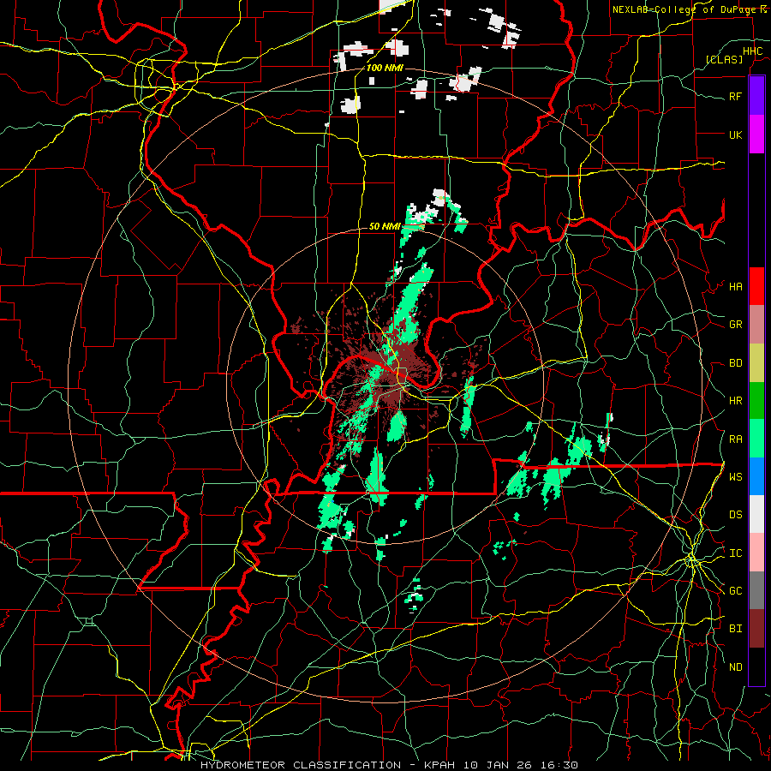
Task: Click the RA legend label
Action: coord(735,439)
